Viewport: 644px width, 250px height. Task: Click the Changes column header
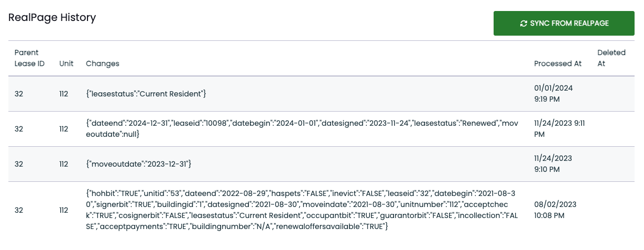pos(103,63)
